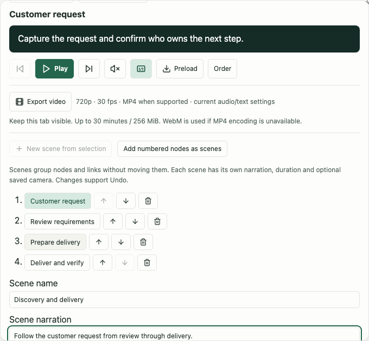Click the dark narration caption banner
The width and height of the screenshot is (369, 341).
pyautogui.click(x=184, y=39)
